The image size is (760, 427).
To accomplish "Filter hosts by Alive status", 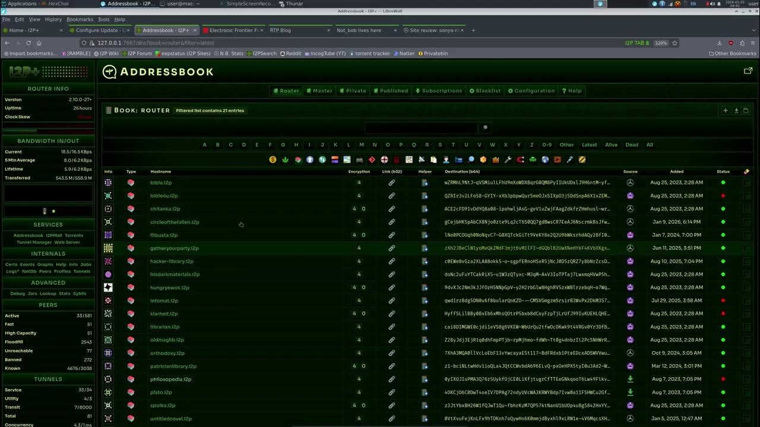I will click(611, 145).
